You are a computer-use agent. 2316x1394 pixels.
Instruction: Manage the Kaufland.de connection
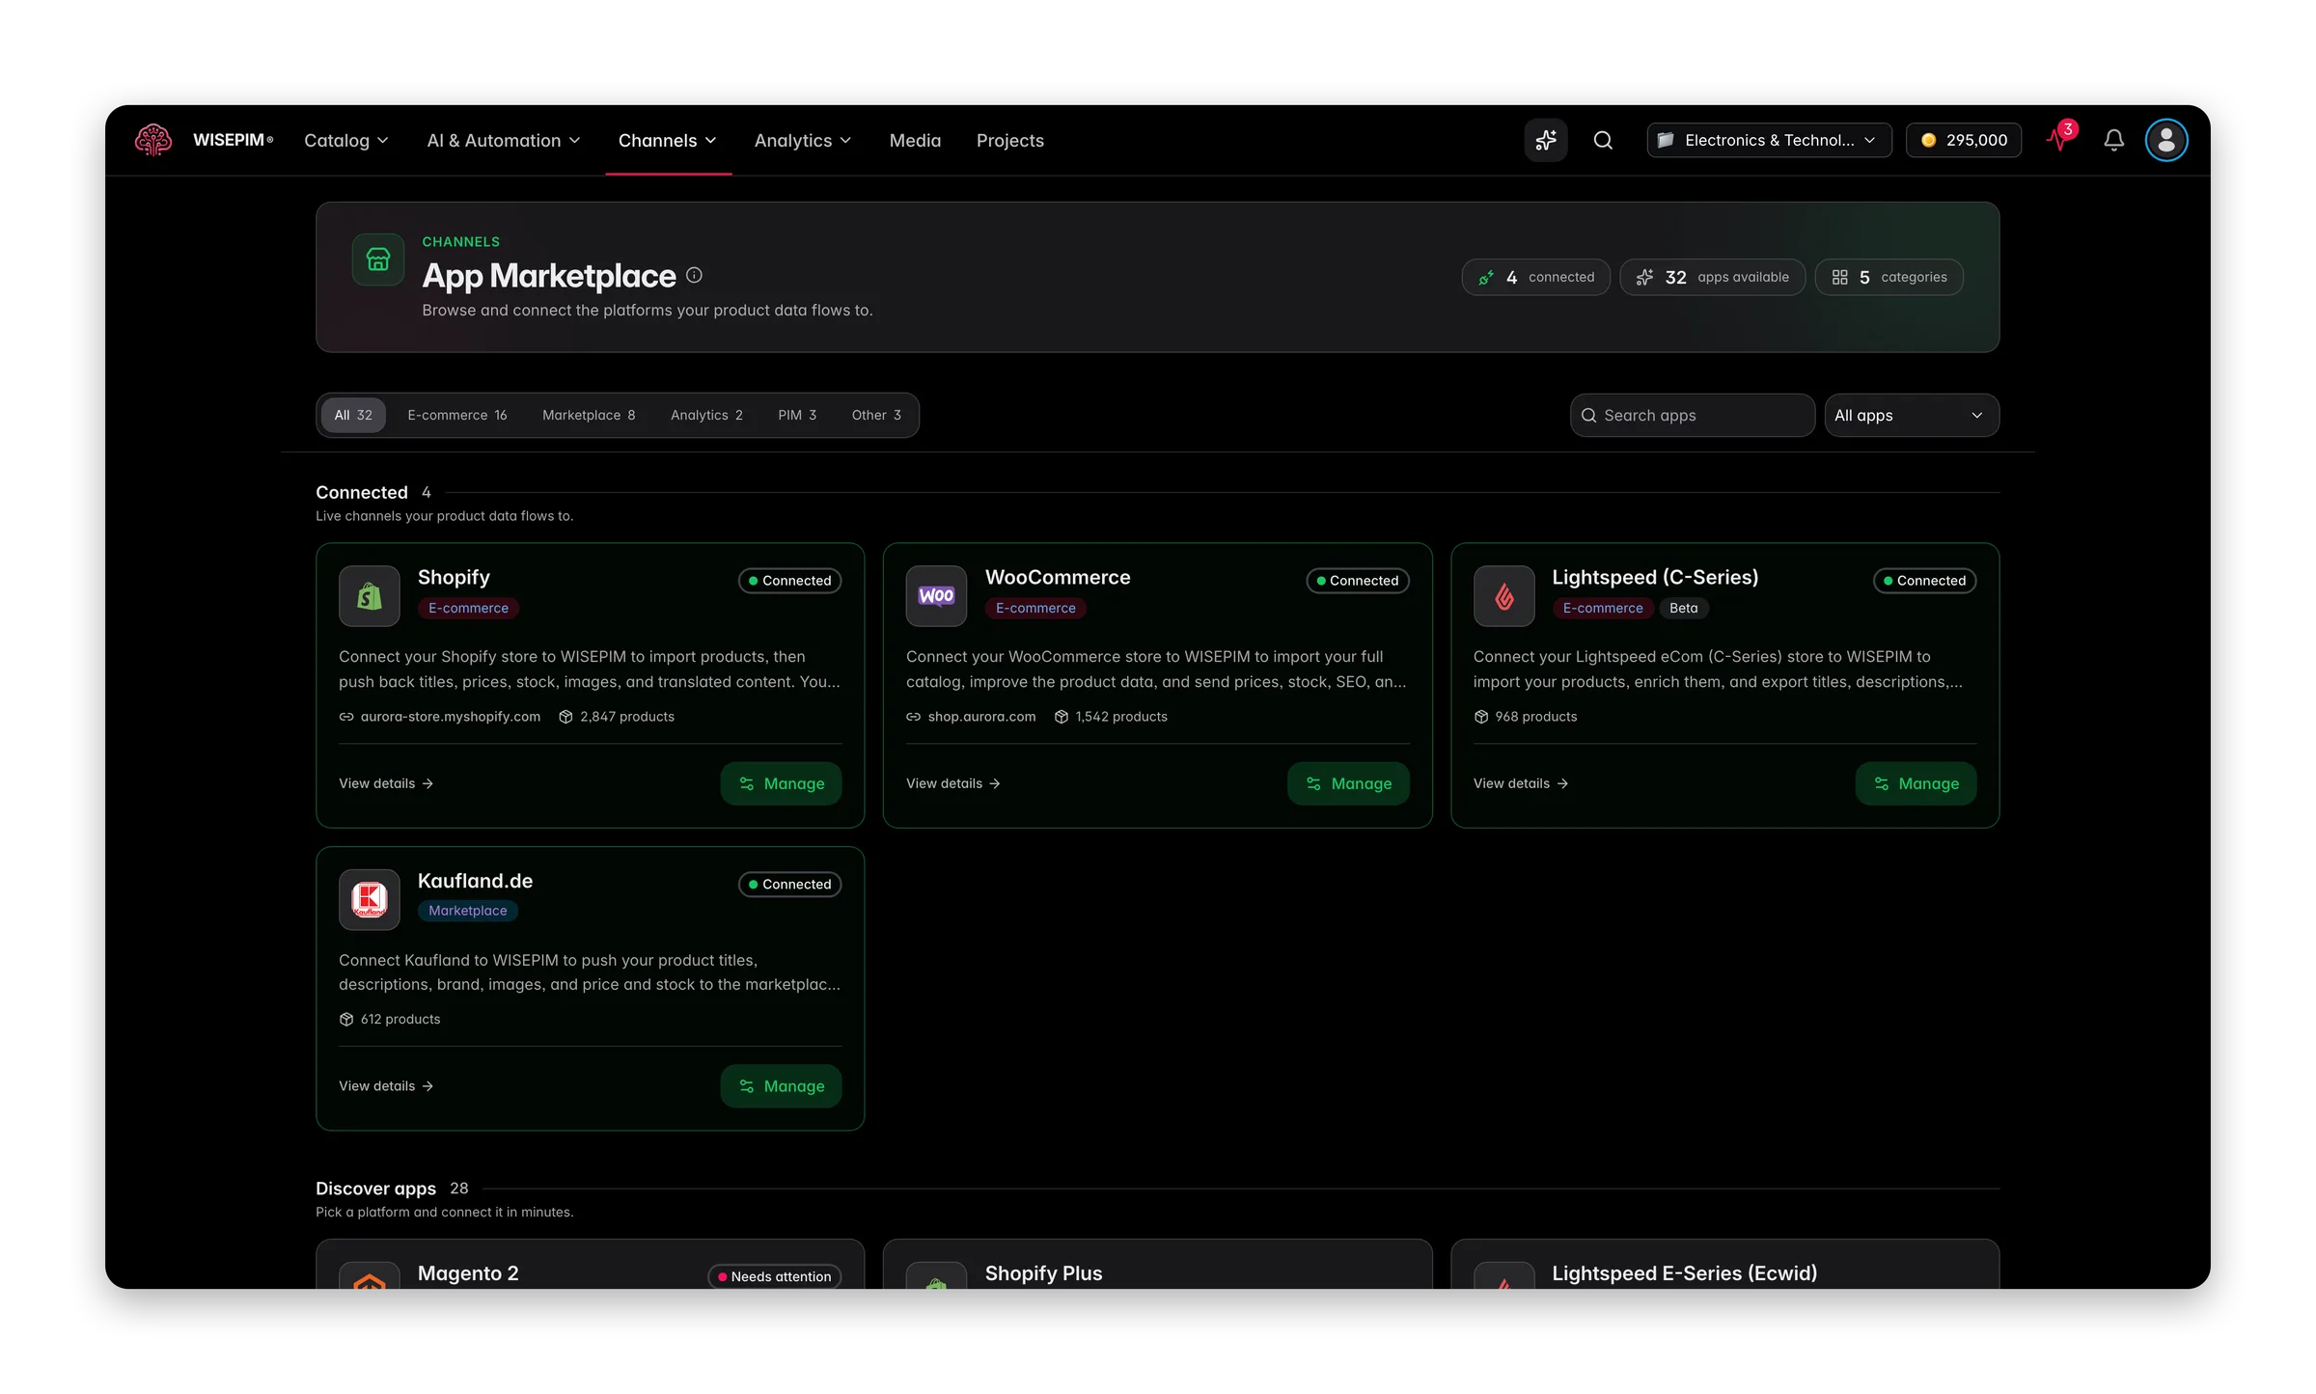coord(781,1086)
